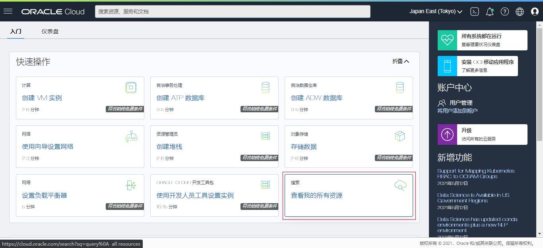Open the user profile avatar menu
The width and height of the screenshot is (543, 248).
(x=535, y=12)
